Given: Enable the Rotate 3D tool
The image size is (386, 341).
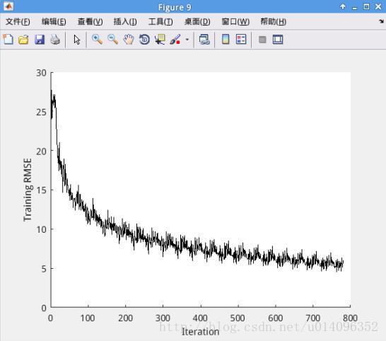Looking at the screenshot, I should pos(144,40).
